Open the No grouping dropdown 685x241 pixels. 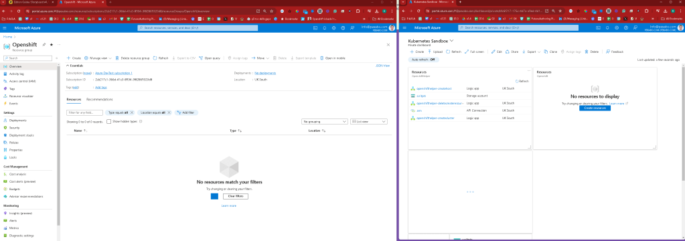pyautogui.click(x=325, y=121)
